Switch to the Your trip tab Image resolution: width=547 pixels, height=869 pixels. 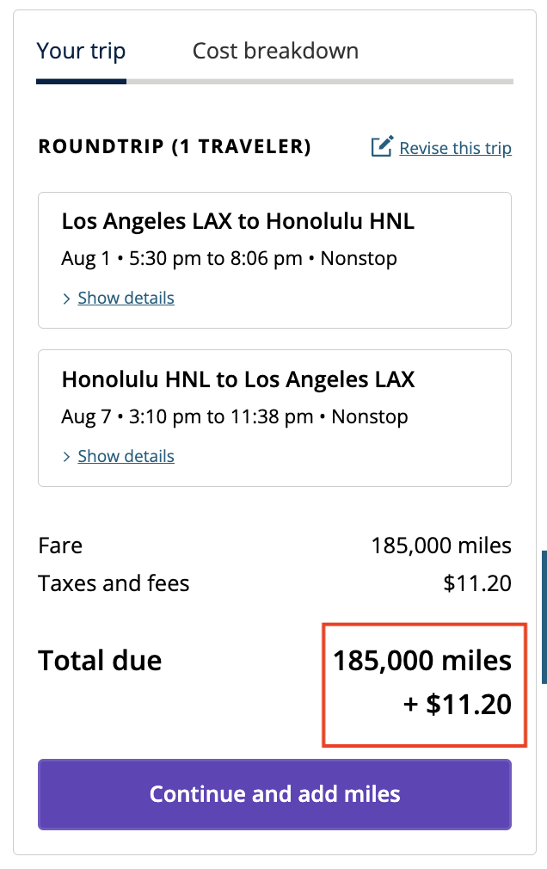click(81, 51)
